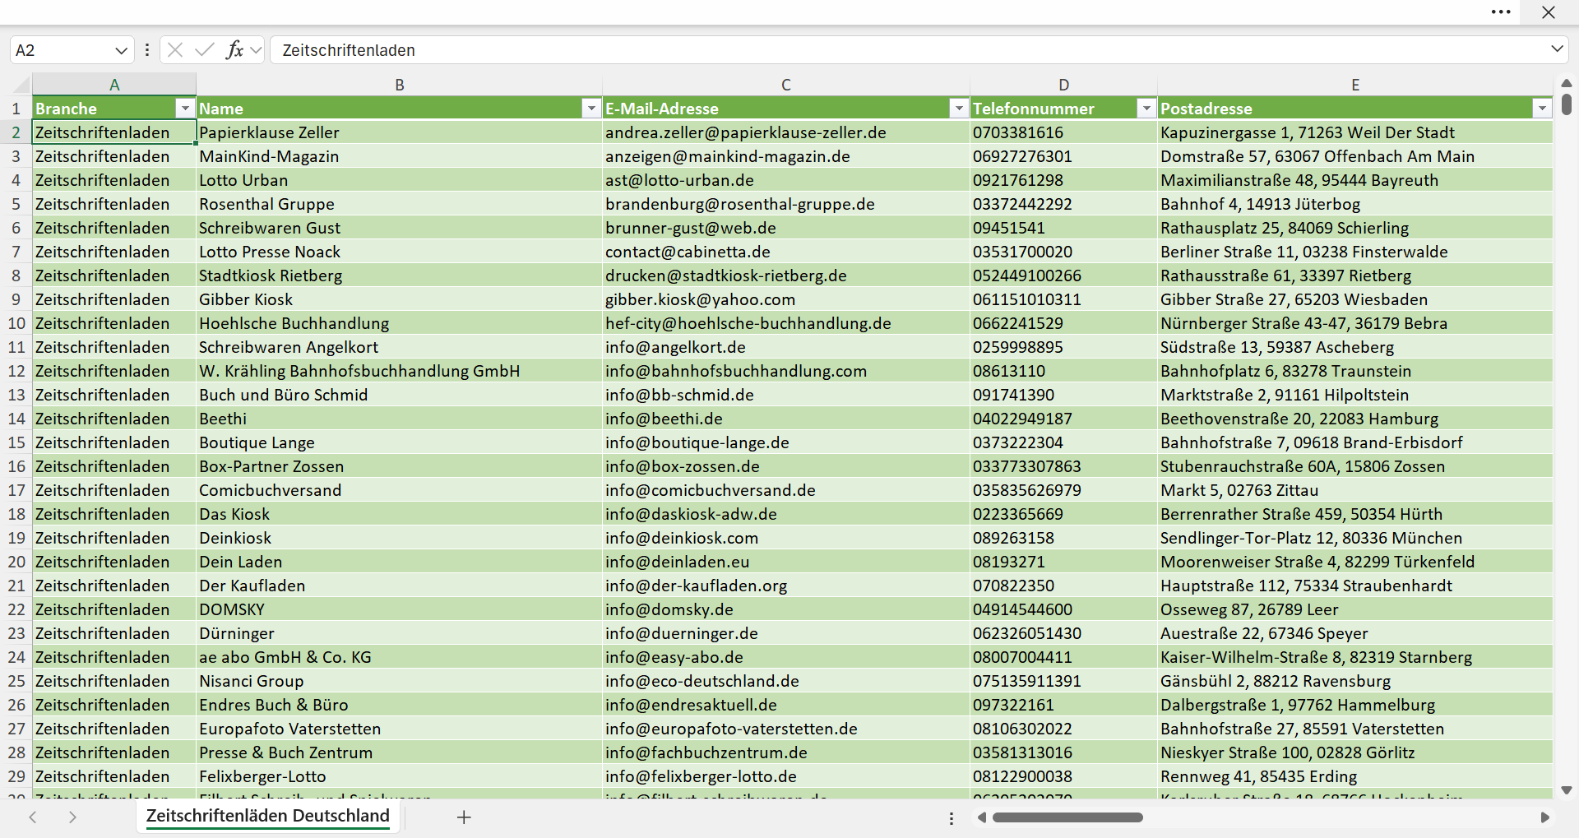The height and width of the screenshot is (838, 1579).
Task: Confirm entry with the checkmark icon
Action: (205, 50)
